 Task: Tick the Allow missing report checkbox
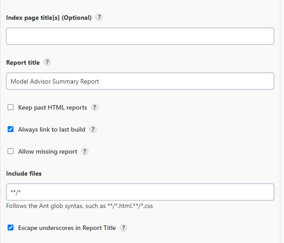(x=11, y=151)
